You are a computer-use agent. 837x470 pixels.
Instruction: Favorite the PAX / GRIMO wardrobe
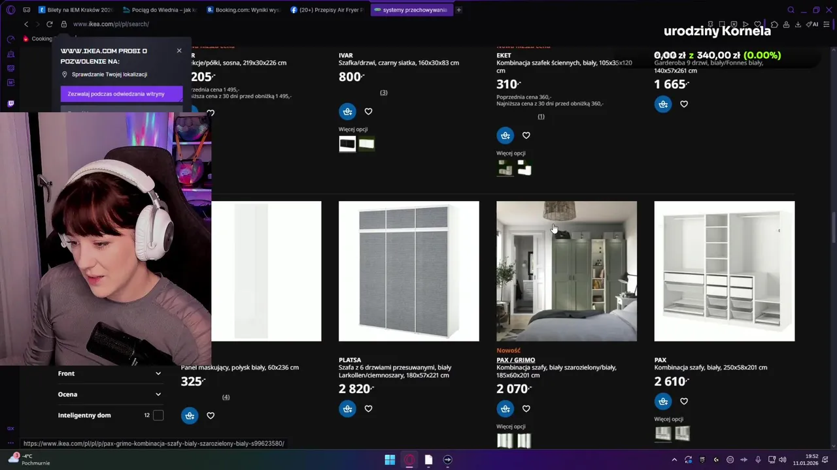[x=526, y=409]
